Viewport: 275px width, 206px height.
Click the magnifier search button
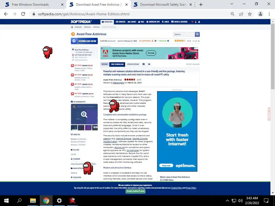[197, 34]
